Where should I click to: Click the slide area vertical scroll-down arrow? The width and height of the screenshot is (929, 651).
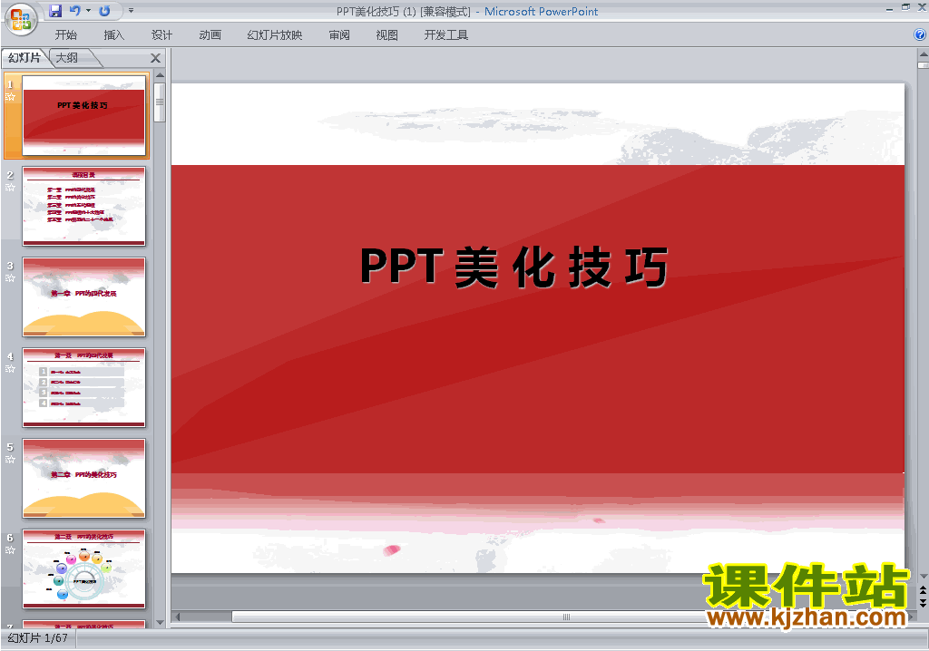click(923, 577)
